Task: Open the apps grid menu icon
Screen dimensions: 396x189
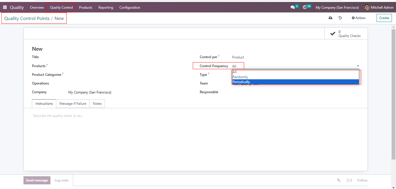Action: 5,8
